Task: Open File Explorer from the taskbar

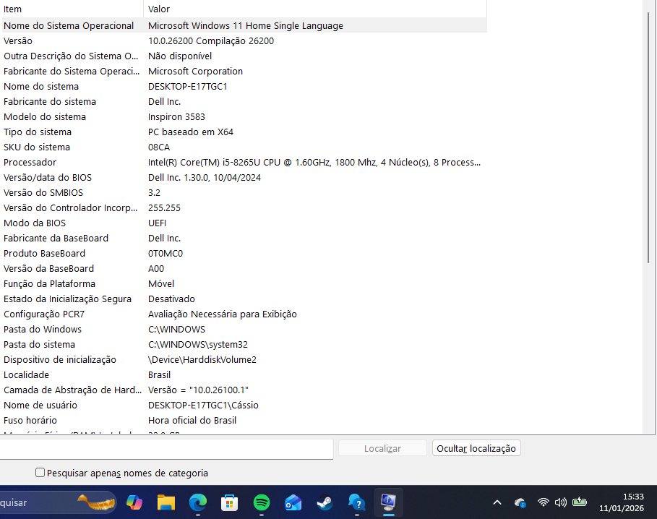Action: (x=166, y=502)
